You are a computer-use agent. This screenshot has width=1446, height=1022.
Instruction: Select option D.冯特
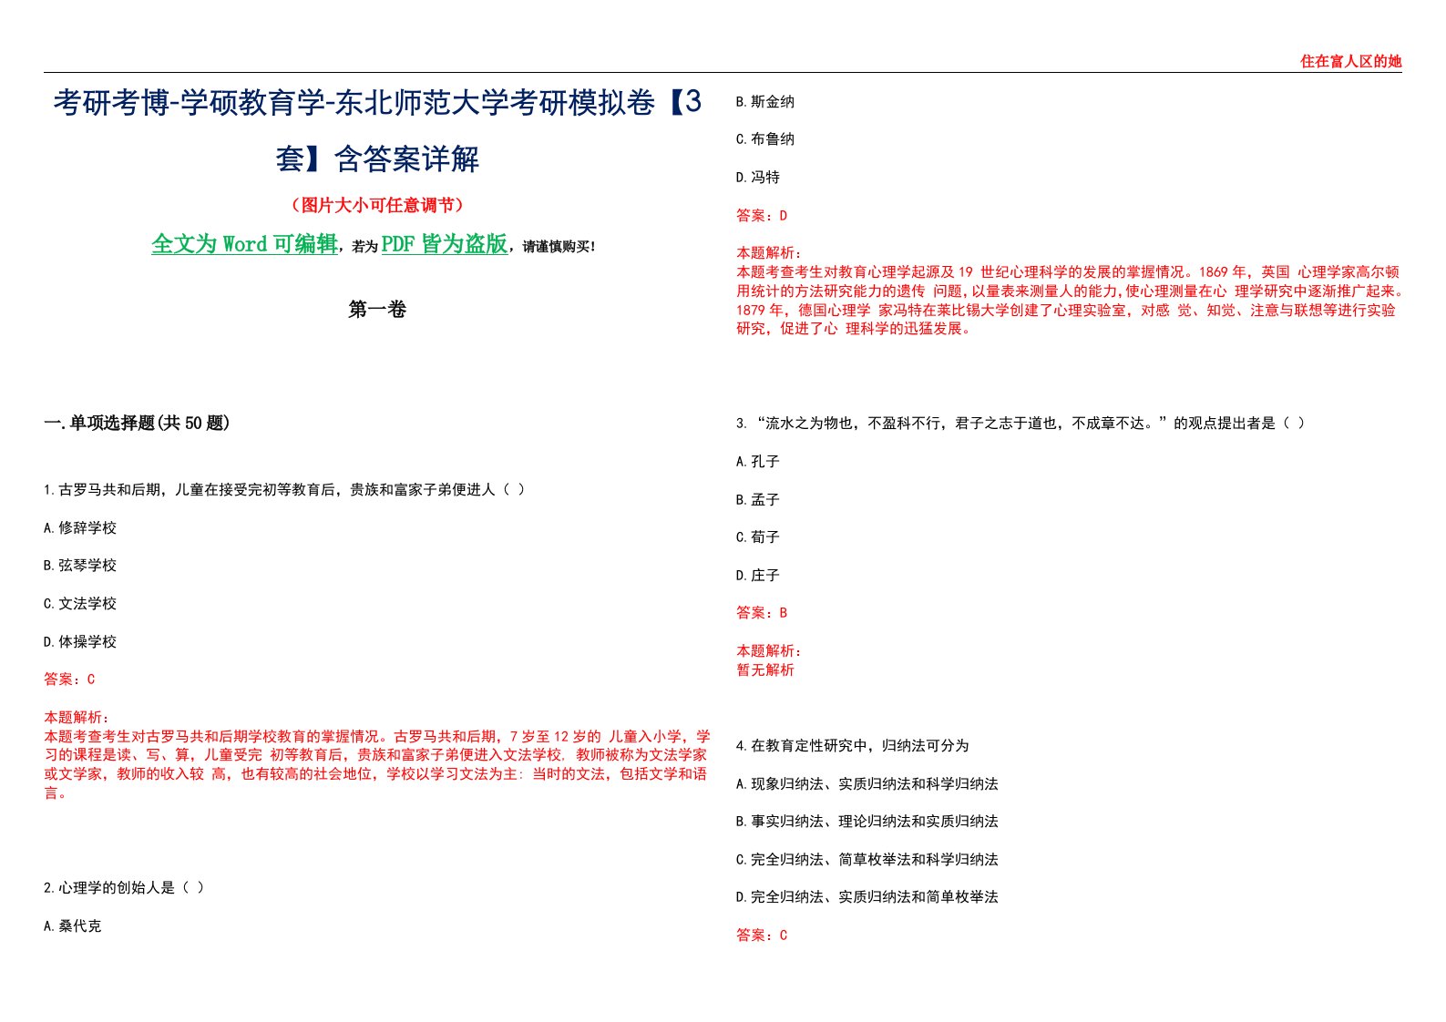[x=758, y=178]
